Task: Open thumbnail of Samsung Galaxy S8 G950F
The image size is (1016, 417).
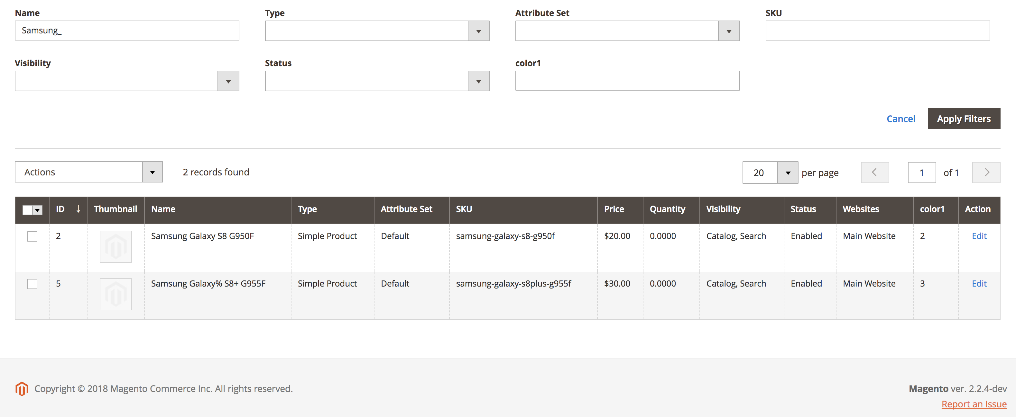Action: coord(115,246)
